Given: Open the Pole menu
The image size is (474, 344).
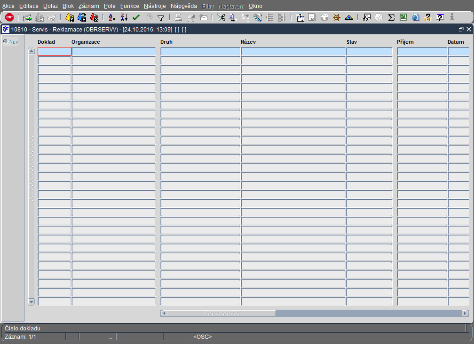Looking at the screenshot, I should pyautogui.click(x=110, y=6).
